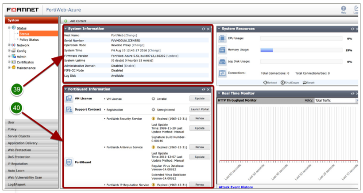The height and width of the screenshot is (193, 363).
Task: Click Update link beside Firmware Version
Action: click(172, 56)
